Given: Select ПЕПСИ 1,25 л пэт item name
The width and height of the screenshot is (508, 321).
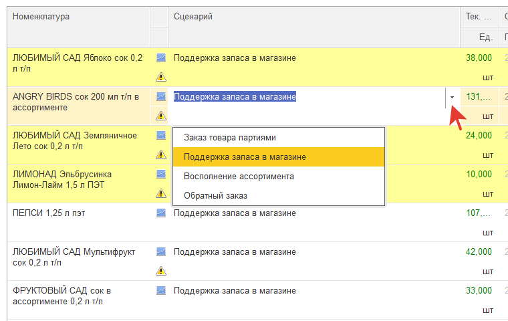Looking at the screenshot, I should pos(49,214).
